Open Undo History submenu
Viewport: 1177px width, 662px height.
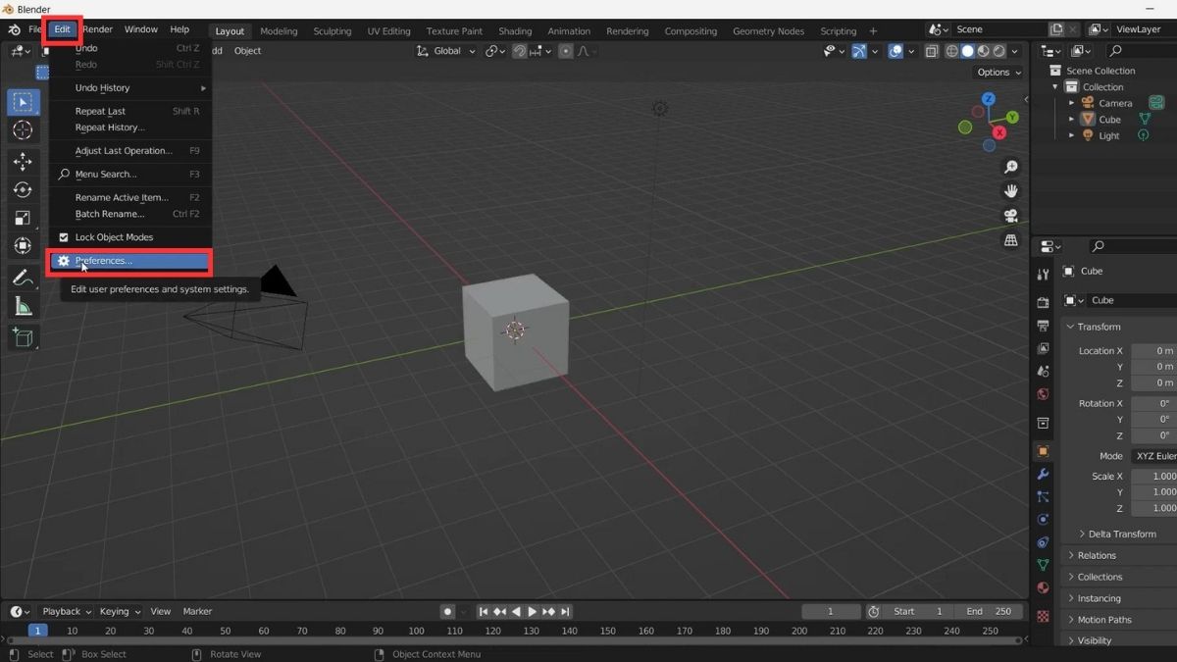point(129,88)
